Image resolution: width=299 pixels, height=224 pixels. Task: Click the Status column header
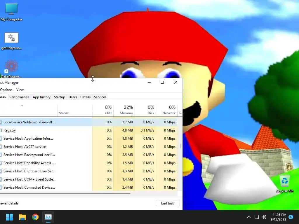coord(74,110)
